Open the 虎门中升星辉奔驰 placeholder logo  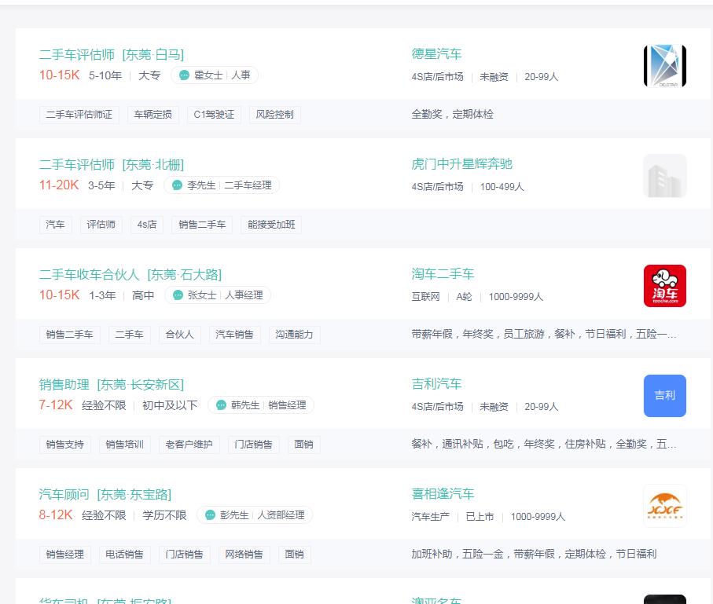665,176
